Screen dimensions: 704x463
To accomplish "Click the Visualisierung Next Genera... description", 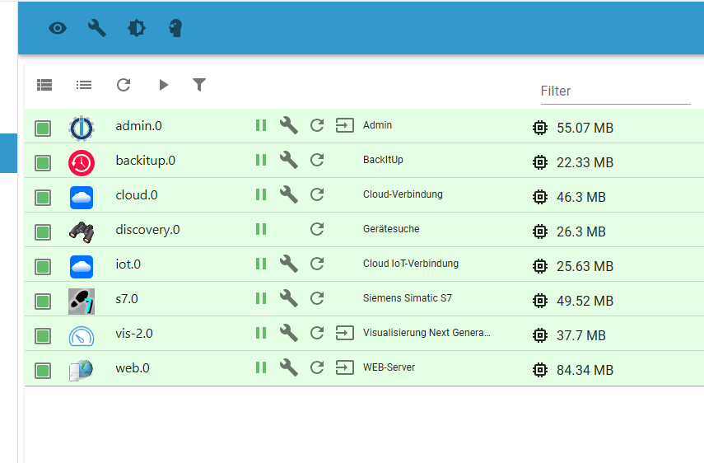I will 427,333.
